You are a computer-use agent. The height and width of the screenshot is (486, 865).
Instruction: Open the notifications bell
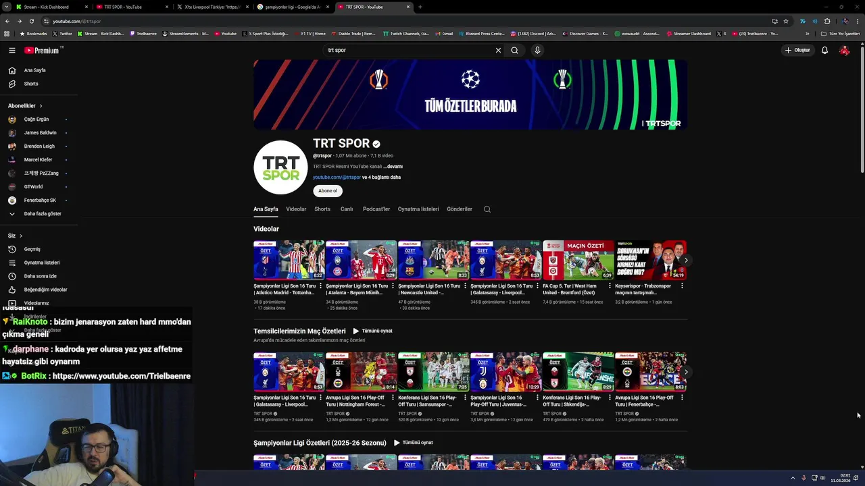(x=824, y=50)
